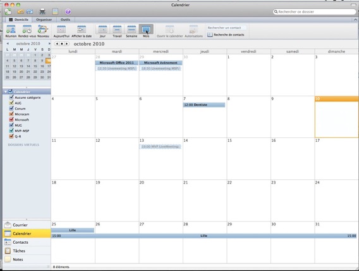The height and width of the screenshot is (271, 359).
Task: Switch to Semaine view
Action: tap(131, 32)
